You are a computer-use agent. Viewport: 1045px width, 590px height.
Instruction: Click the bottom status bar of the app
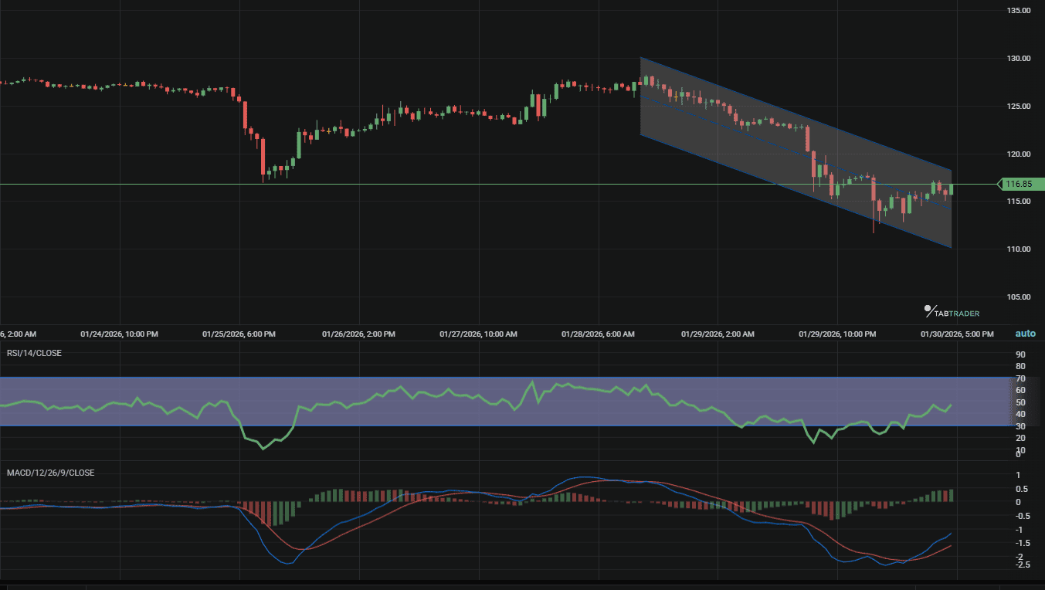(x=522, y=585)
